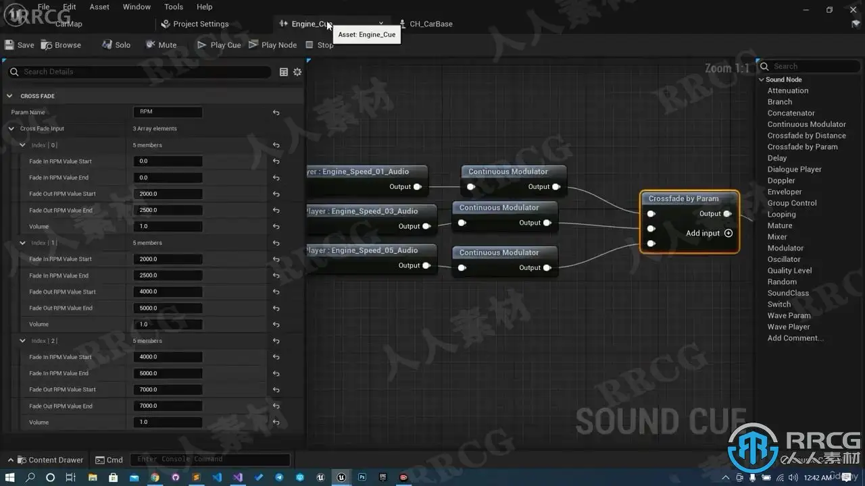The height and width of the screenshot is (486, 865).
Task: Open Visual Studio Code from taskbar
Action: coord(217,477)
